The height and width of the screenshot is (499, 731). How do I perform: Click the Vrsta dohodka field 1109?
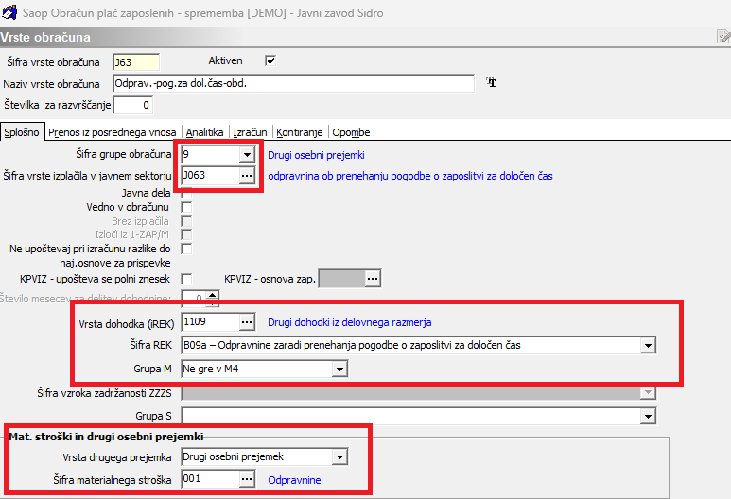tap(210, 322)
